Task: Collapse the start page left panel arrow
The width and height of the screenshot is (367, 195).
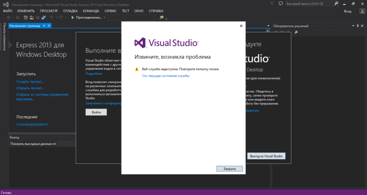Action: [x=10, y=45]
